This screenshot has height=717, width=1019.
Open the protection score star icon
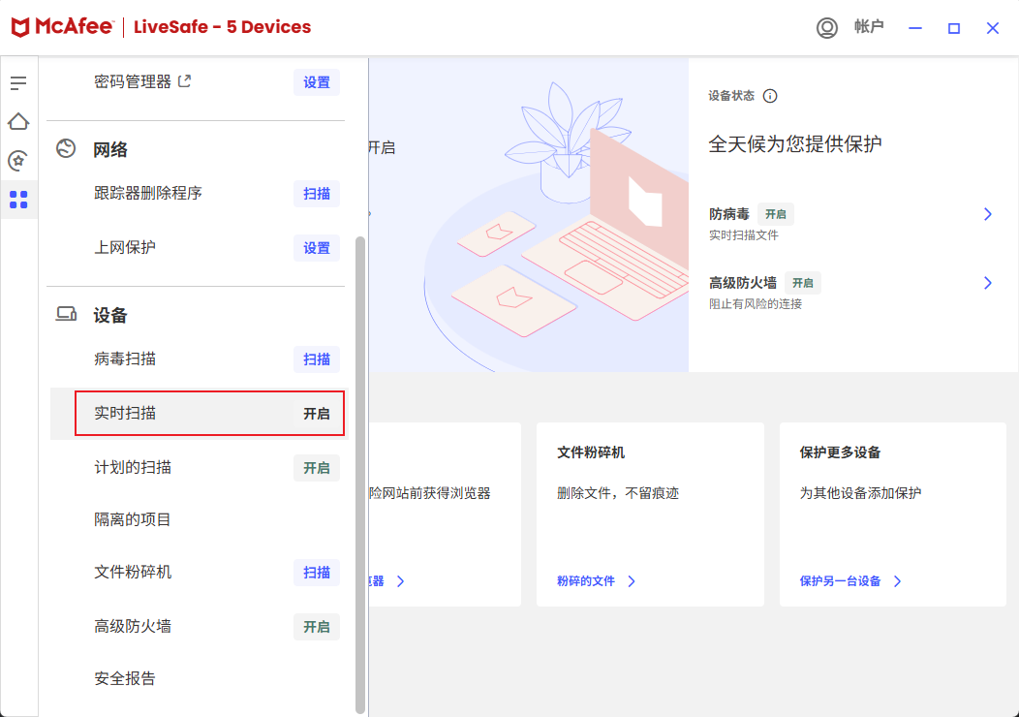point(18,161)
